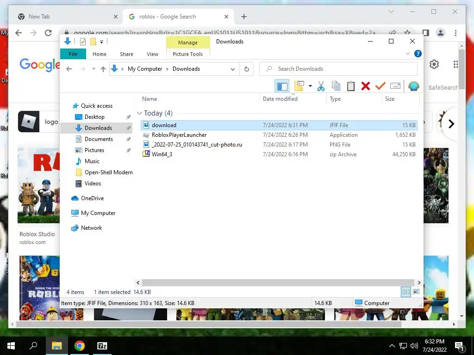Open Music in the navigation pane
Image resolution: width=474 pixels, height=355 pixels.
click(92, 161)
